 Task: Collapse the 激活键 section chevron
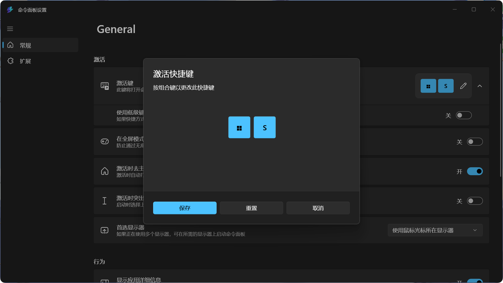[480, 86]
